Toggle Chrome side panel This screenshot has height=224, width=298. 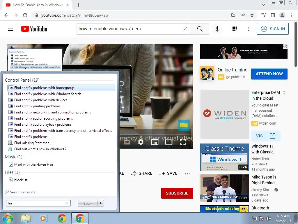point(273,15)
